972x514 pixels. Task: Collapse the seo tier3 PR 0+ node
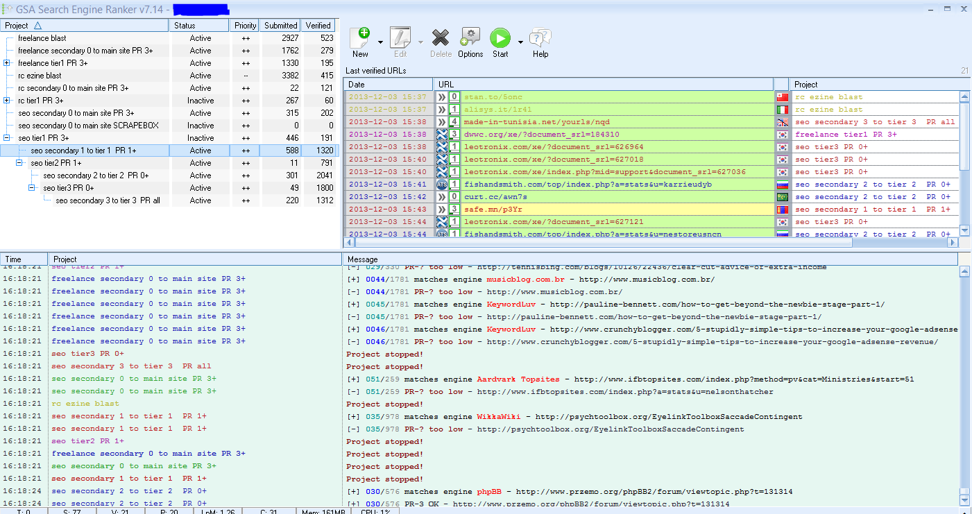pos(33,188)
